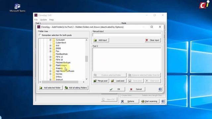Confirm with the OK button
Viewport: 212px width, 119px height.
pyautogui.click(x=117, y=89)
